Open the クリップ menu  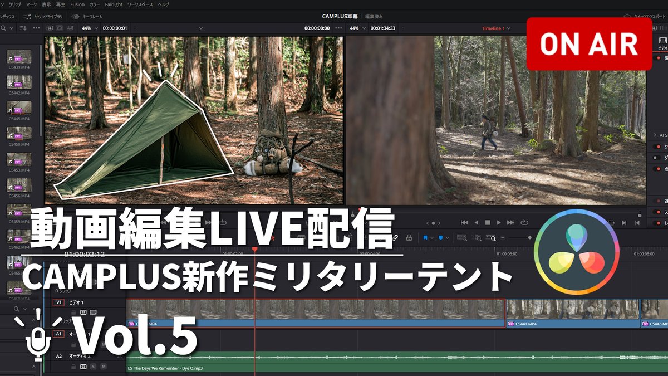click(x=15, y=4)
